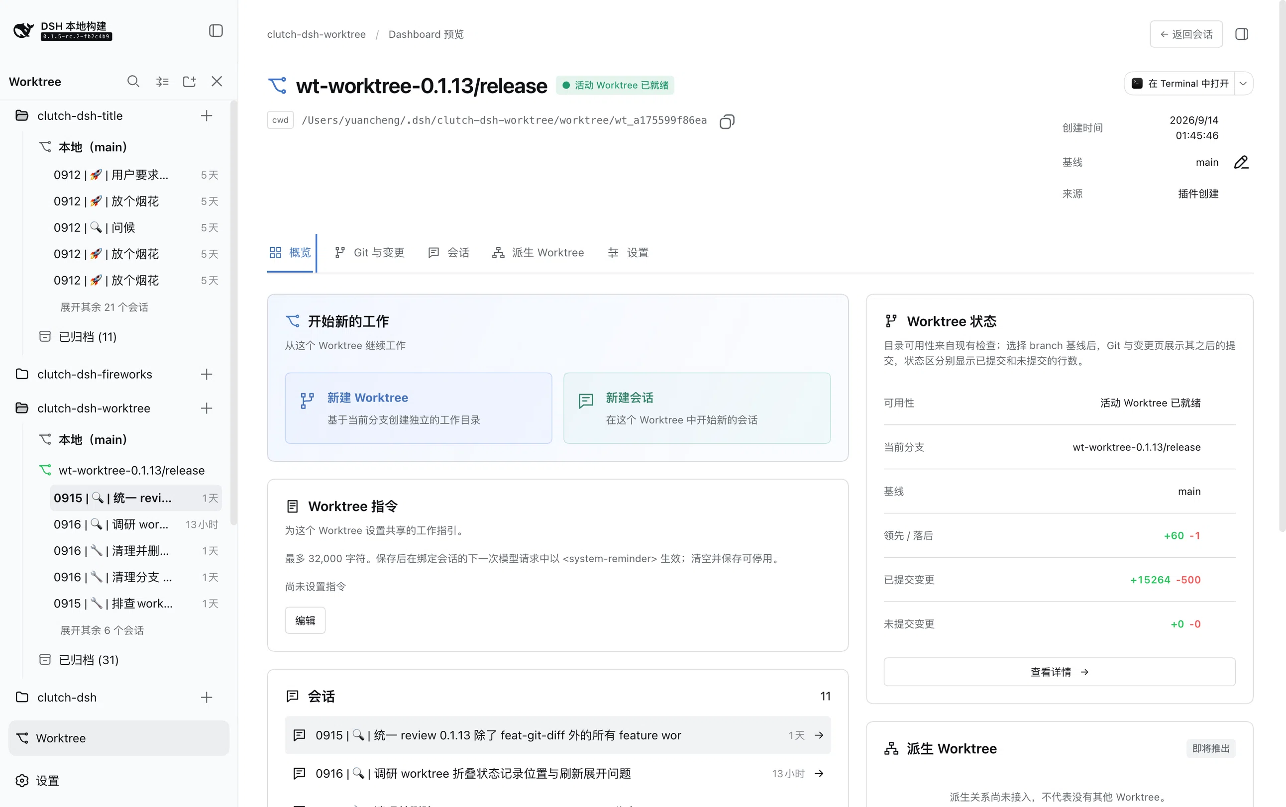
Task: Open 已归档 (11) archive group
Action: pos(78,337)
